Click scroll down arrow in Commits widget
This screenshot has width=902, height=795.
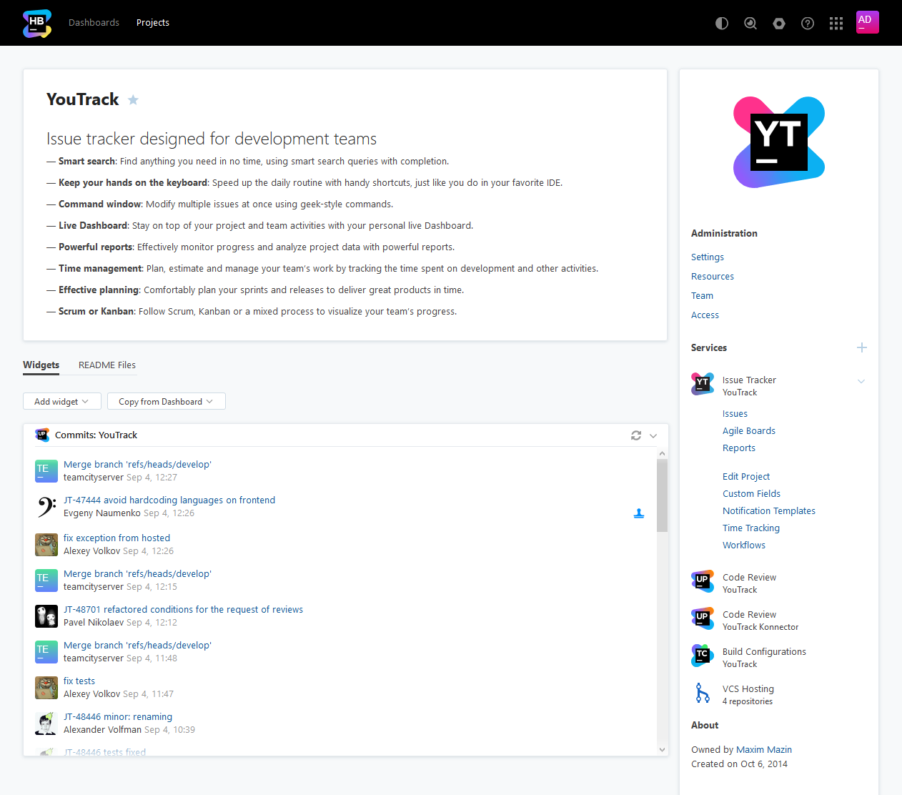pos(662,750)
